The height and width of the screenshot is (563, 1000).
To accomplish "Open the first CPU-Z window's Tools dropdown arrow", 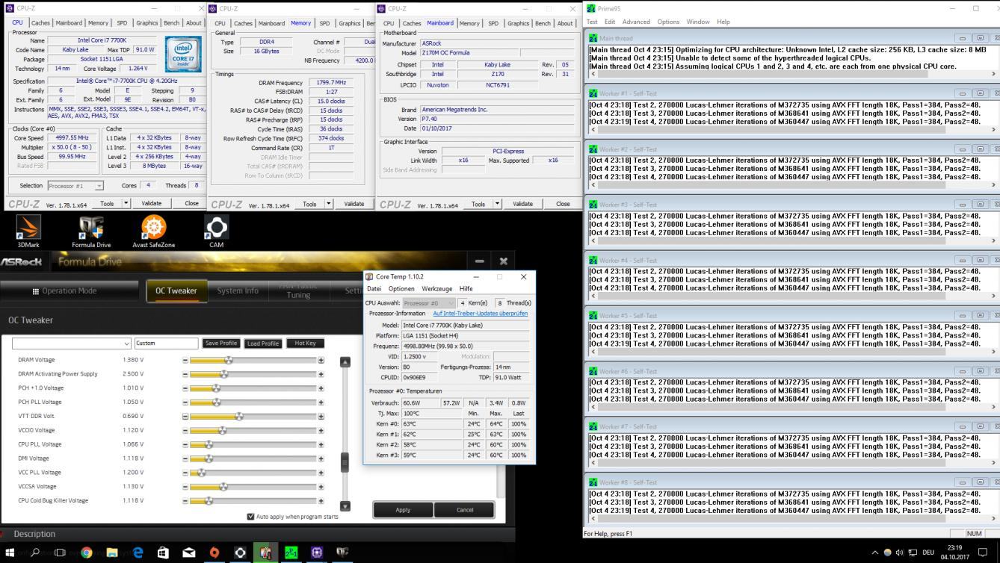I will pos(126,203).
